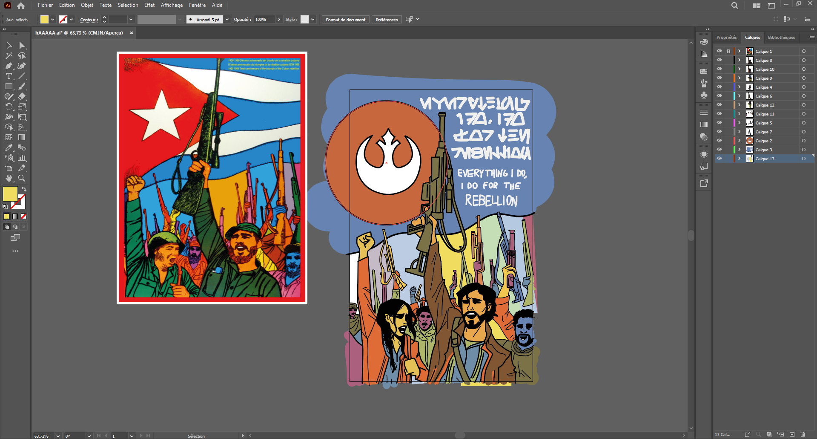
Task: Unlock Calque 1 via lock icon
Action: pyautogui.click(x=728, y=51)
